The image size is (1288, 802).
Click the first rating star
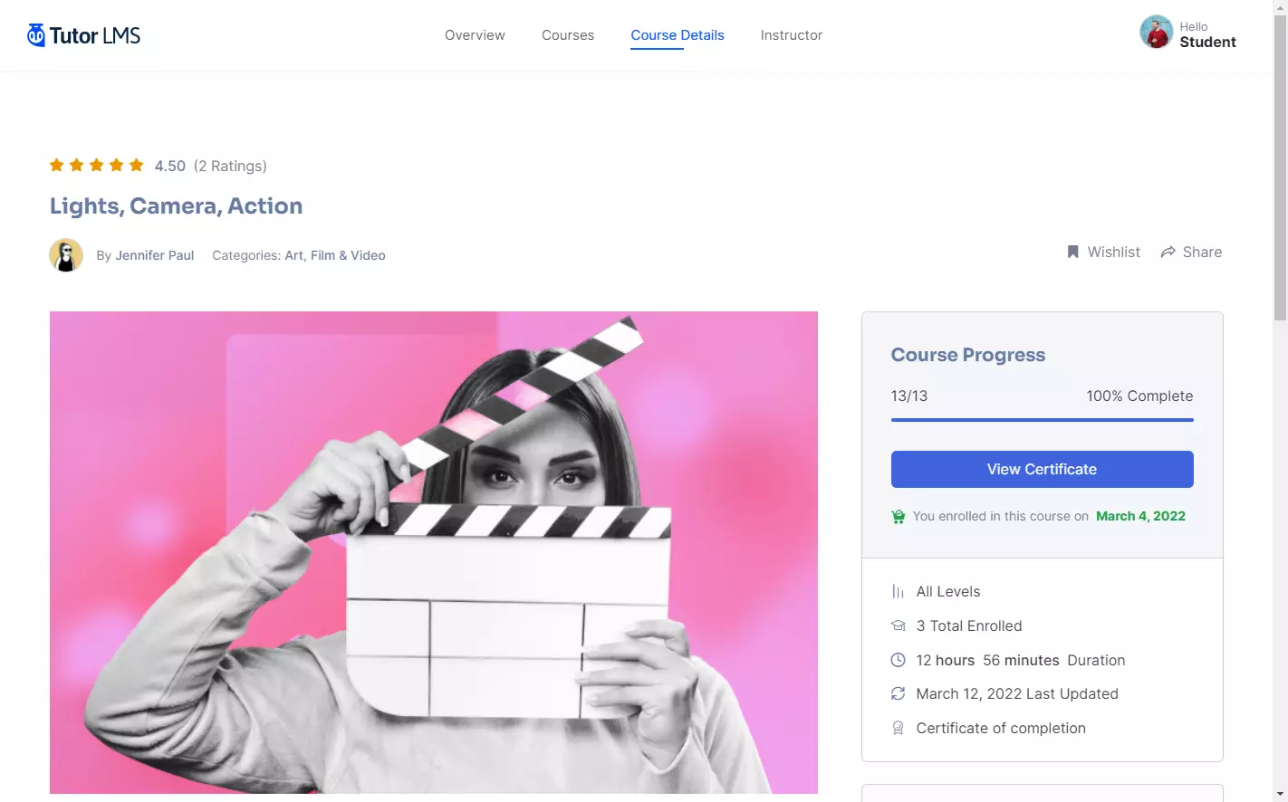pyautogui.click(x=57, y=165)
